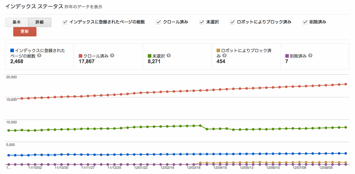355x174 pixels.
Task: Click the red クロール済み color swatch
Action: click(x=81, y=56)
